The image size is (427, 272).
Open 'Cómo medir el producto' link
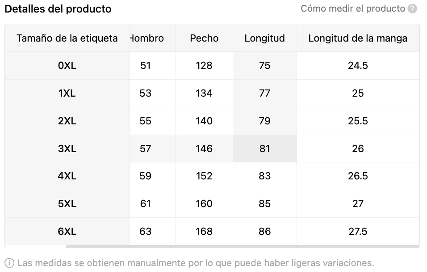(x=353, y=9)
